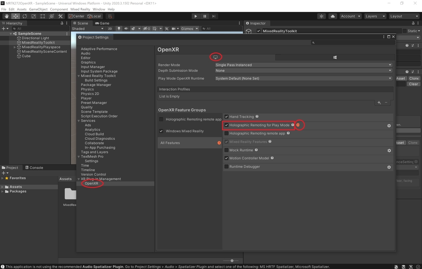Viewport: 422px width, 269px height.
Task: Lock the Hierarchy panel with the padlock icon
Action: point(62,23)
